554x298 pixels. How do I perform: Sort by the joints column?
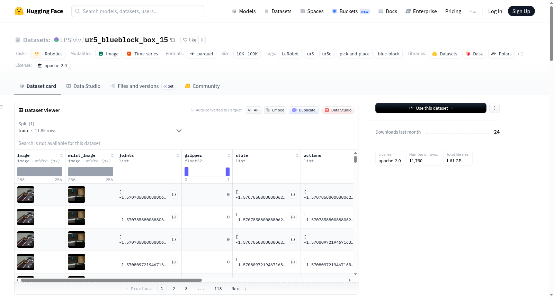click(x=178, y=155)
